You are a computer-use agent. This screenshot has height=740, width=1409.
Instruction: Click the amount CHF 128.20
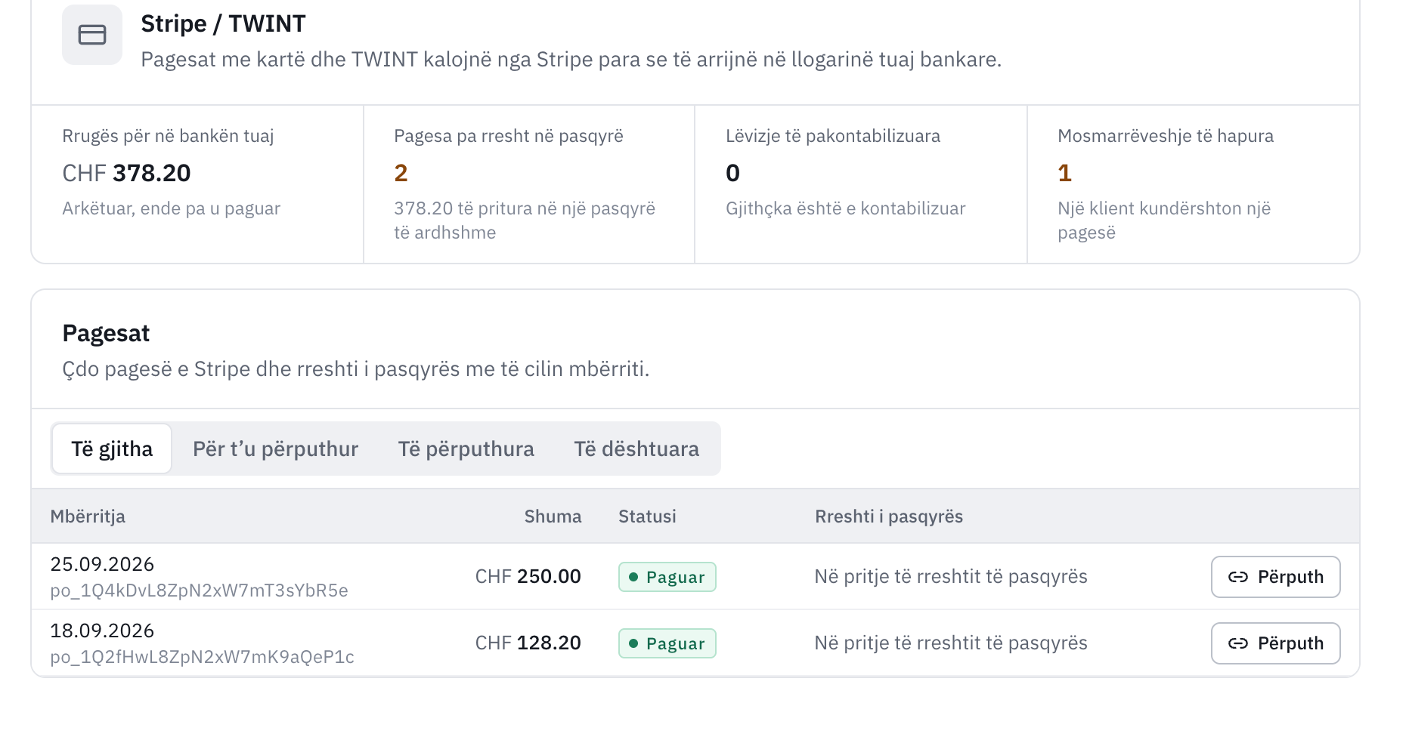tap(528, 643)
